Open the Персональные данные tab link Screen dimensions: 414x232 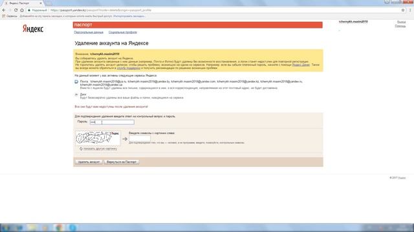pyautogui.click(x=89, y=32)
